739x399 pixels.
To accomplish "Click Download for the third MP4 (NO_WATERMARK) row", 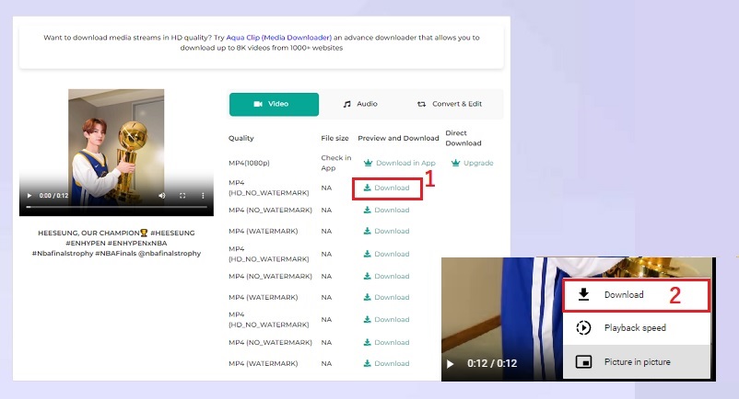I will click(x=386, y=343).
